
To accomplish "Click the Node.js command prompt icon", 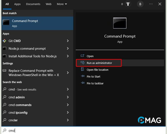I will (x=5, y=49).
